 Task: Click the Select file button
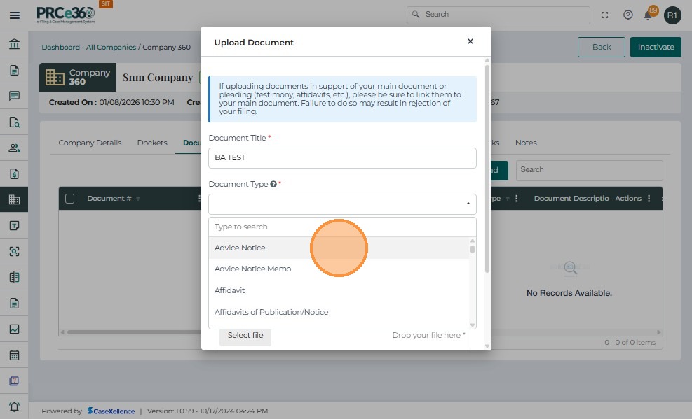coord(245,335)
